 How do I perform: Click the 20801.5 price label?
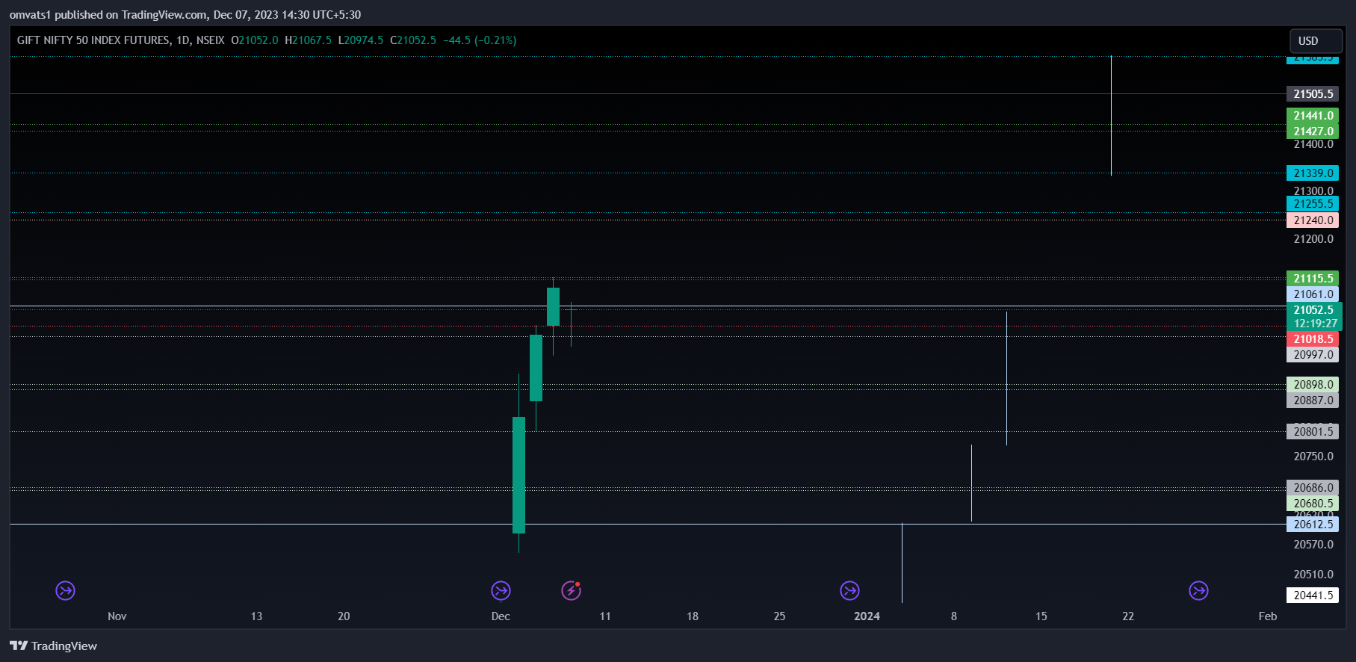pyautogui.click(x=1313, y=432)
